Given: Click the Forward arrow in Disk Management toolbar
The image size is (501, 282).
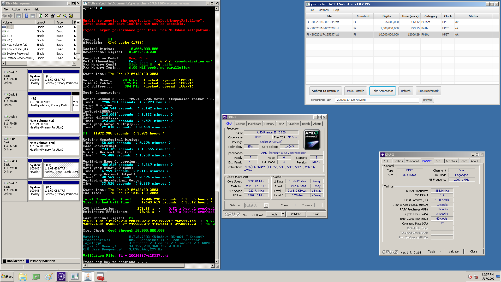Looking at the screenshot, I should coord(10,16).
